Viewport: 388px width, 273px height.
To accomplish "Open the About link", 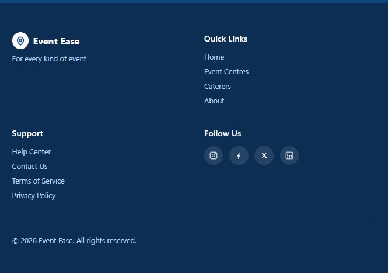I will pos(214,101).
